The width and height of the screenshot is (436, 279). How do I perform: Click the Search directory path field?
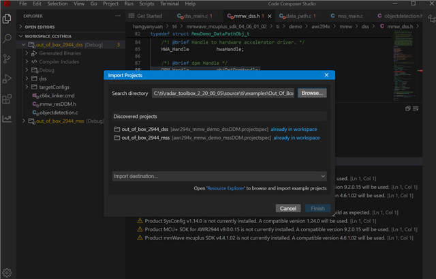coord(223,93)
